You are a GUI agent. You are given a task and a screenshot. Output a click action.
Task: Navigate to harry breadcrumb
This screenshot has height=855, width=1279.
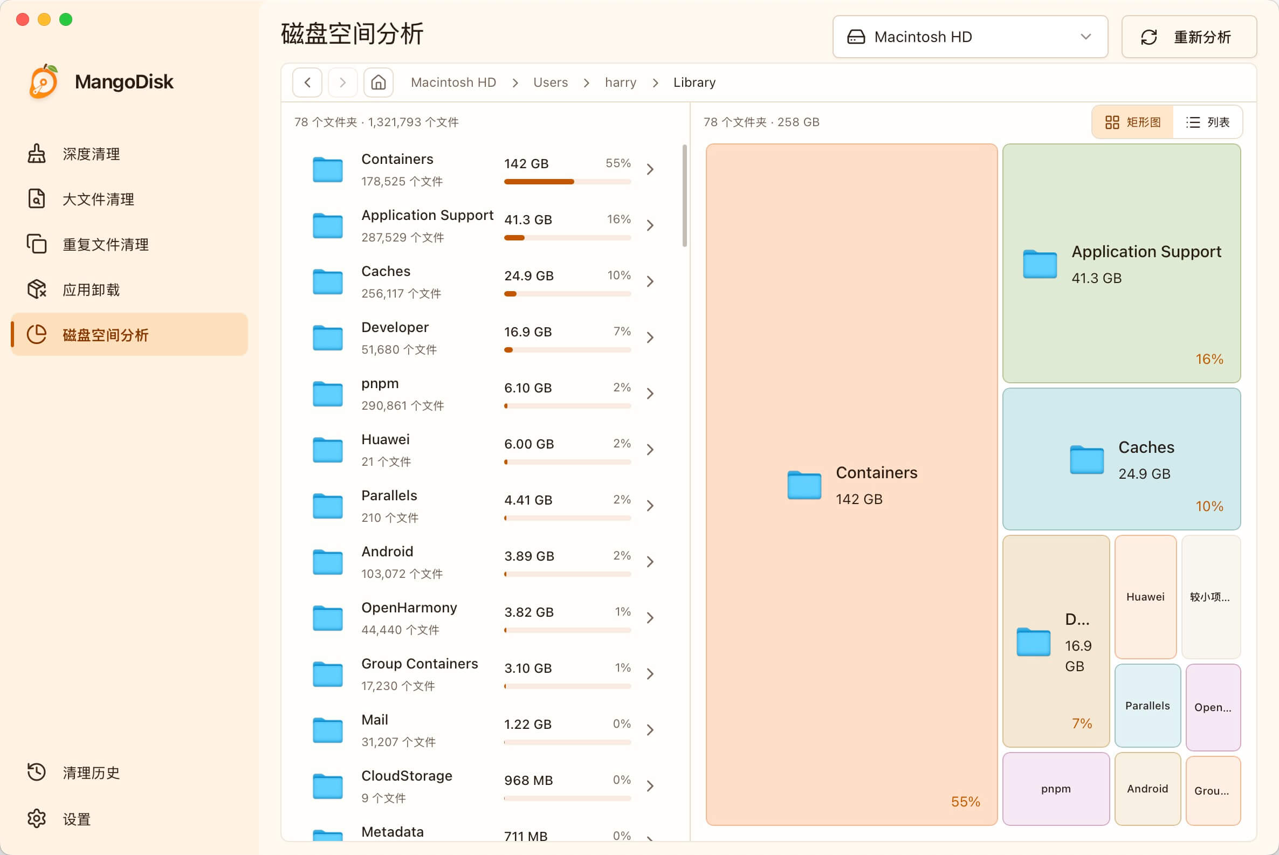620,82
